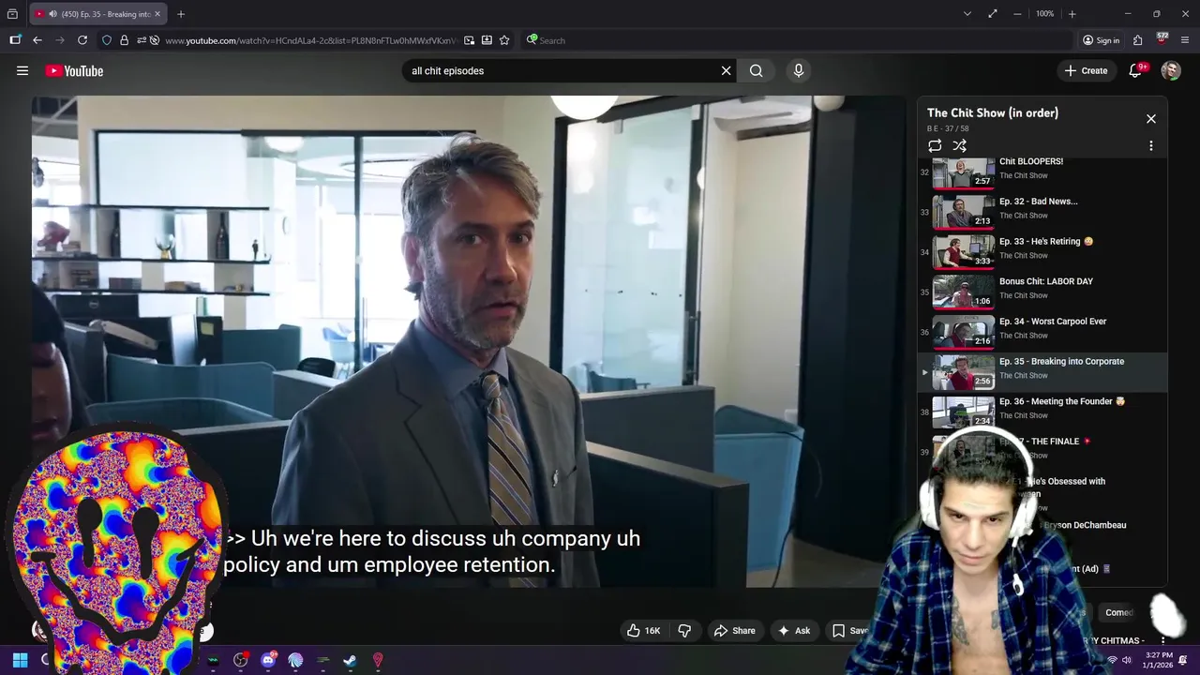Select the 'Comedy' category chip
The image size is (1200, 675).
click(1119, 612)
